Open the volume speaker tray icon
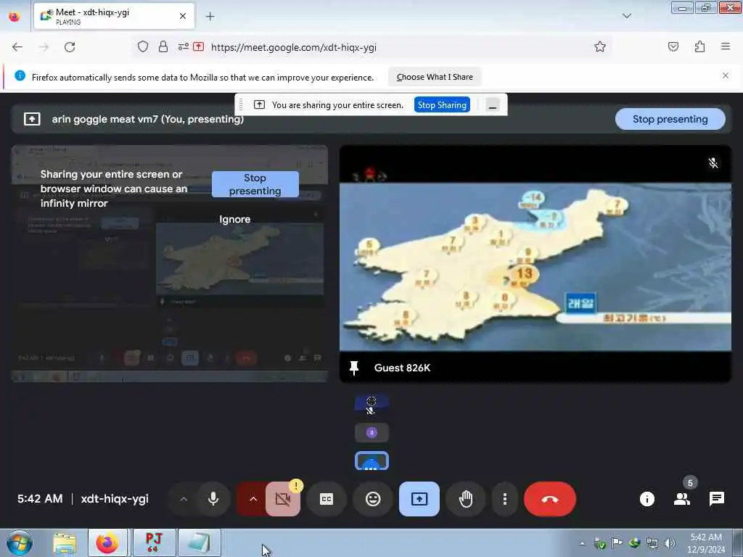The width and height of the screenshot is (743, 557). [669, 543]
